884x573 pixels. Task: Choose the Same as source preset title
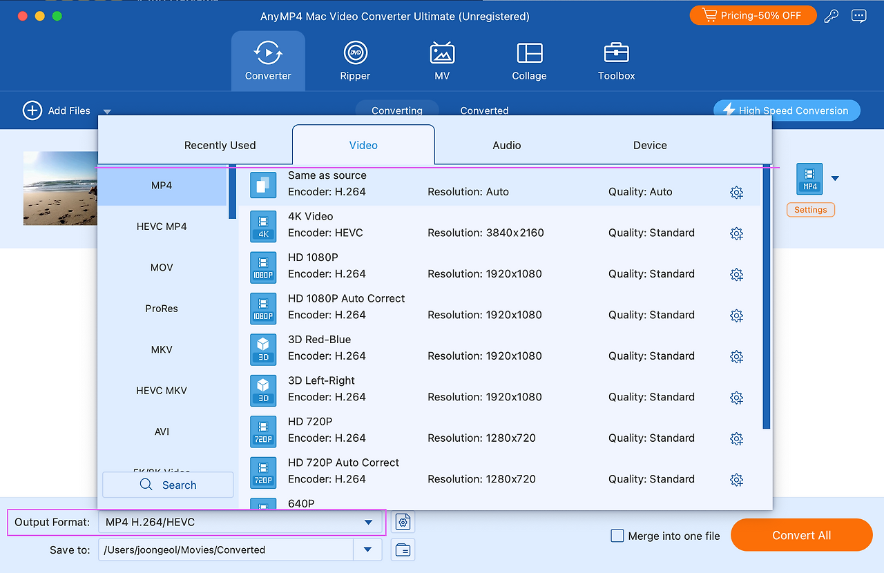tap(327, 175)
